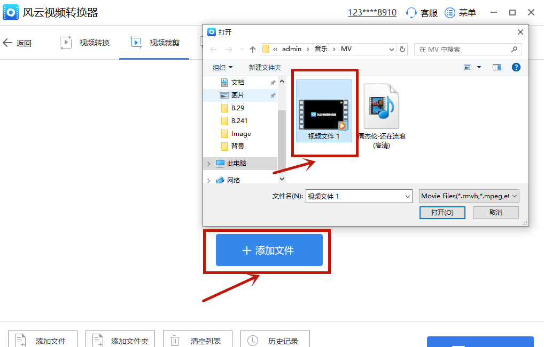Close the 打开 file dialog

pyautogui.click(x=520, y=32)
